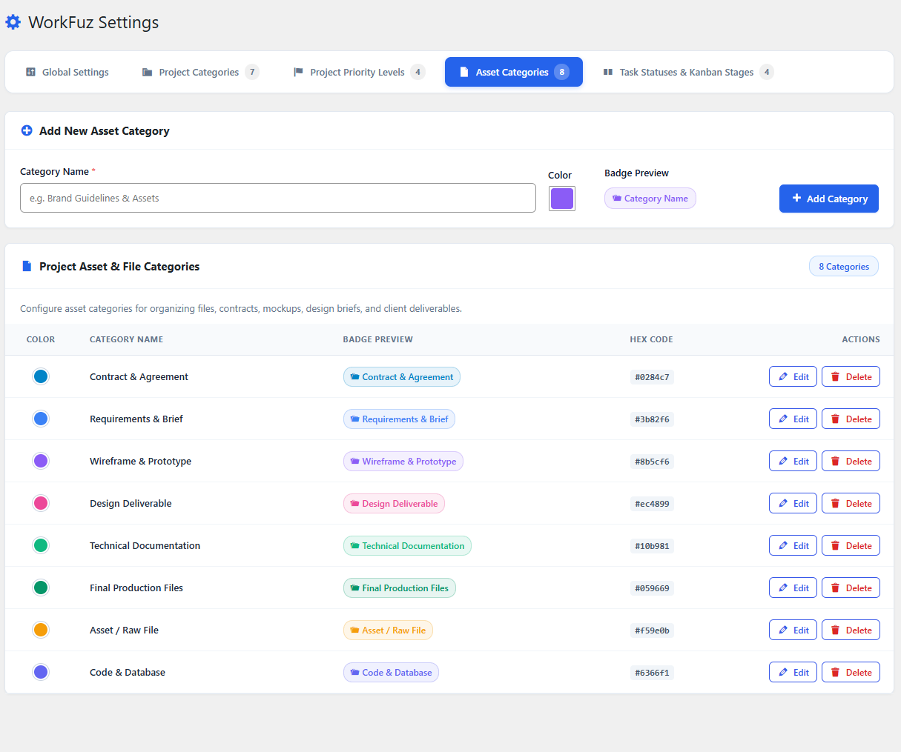
Task: Click the Technical Documentation green color dot
Action: point(41,545)
